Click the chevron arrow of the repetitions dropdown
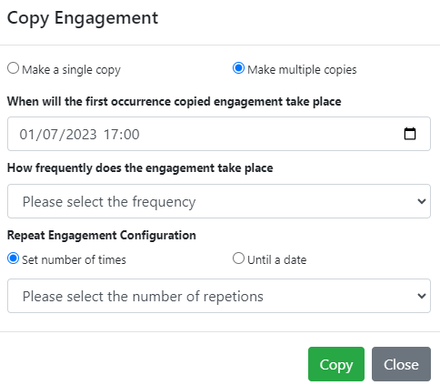Viewport: 440px width, 385px height. [x=422, y=296]
